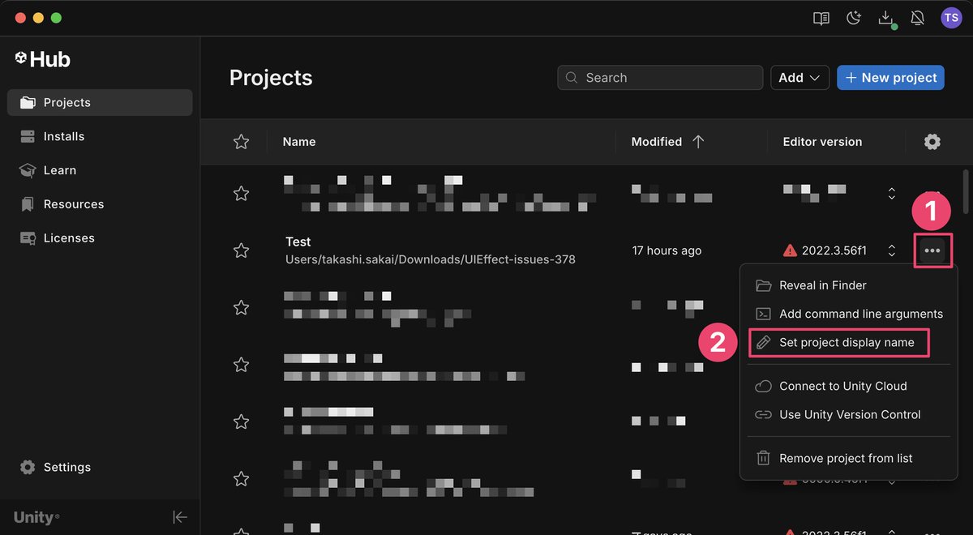The image size is (973, 535).
Task: Open the Test project
Action: (298, 242)
